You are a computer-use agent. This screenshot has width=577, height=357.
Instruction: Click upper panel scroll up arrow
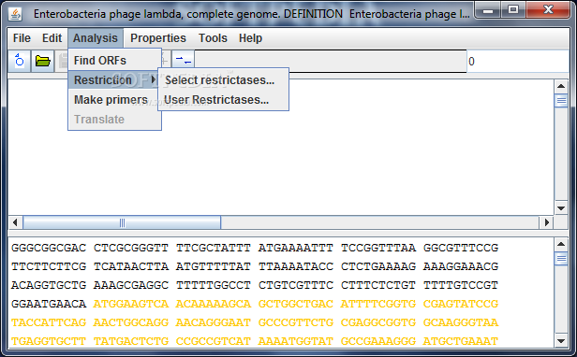point(561,86)
